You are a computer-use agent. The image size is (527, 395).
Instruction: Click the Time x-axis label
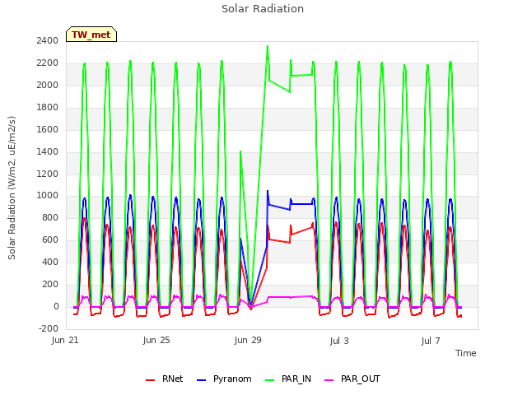coord(465,353)
